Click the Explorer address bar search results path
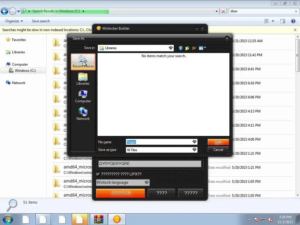 point(56,11)
